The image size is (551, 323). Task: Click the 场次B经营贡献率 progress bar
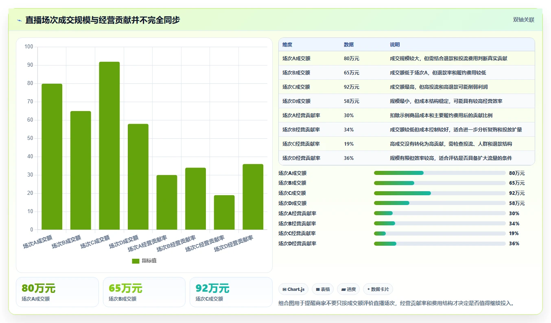(439, 223)
